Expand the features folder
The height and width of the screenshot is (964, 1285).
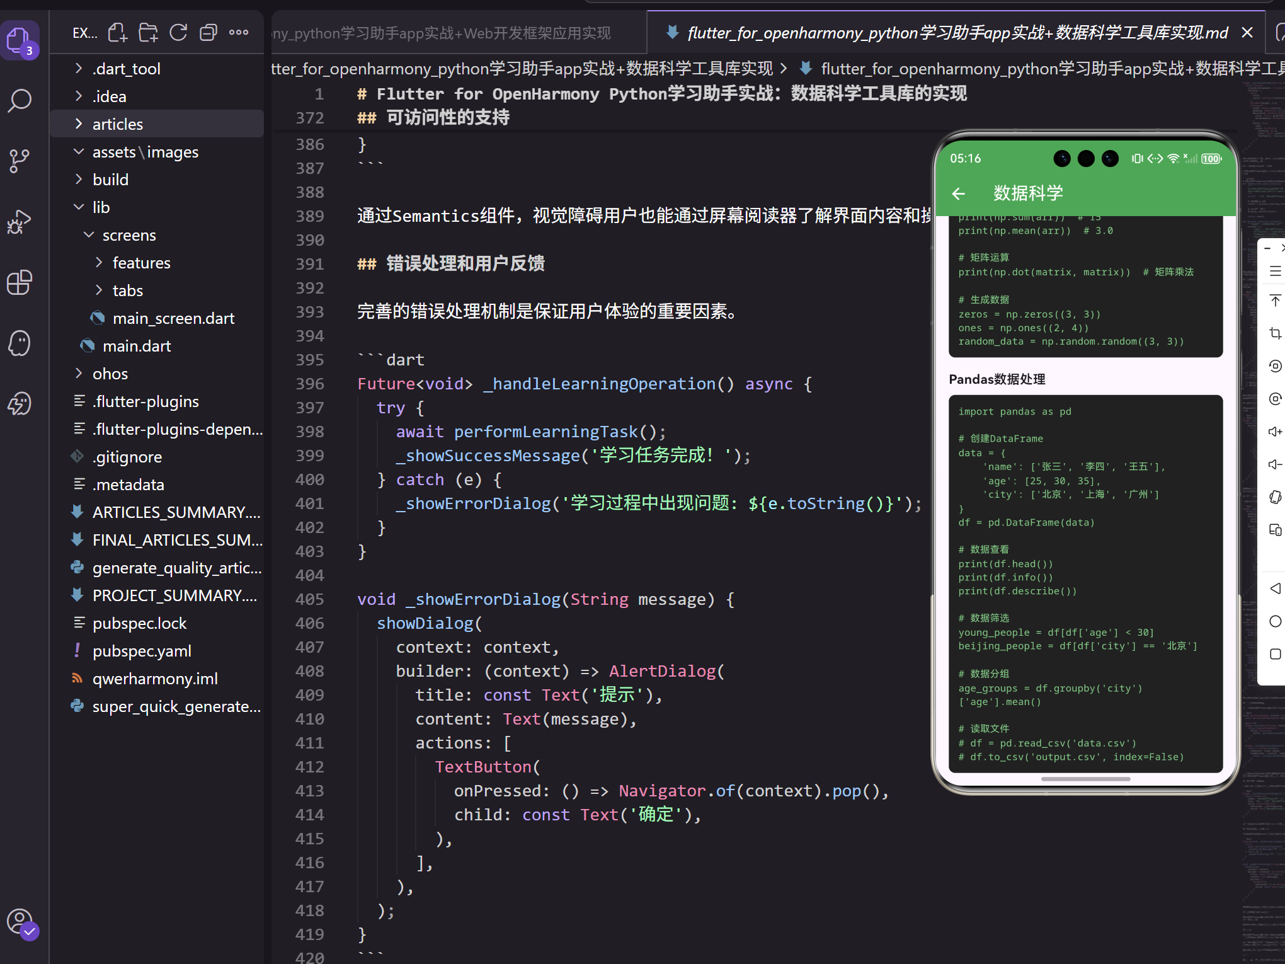pyautogui.click(x=141, y=263)
